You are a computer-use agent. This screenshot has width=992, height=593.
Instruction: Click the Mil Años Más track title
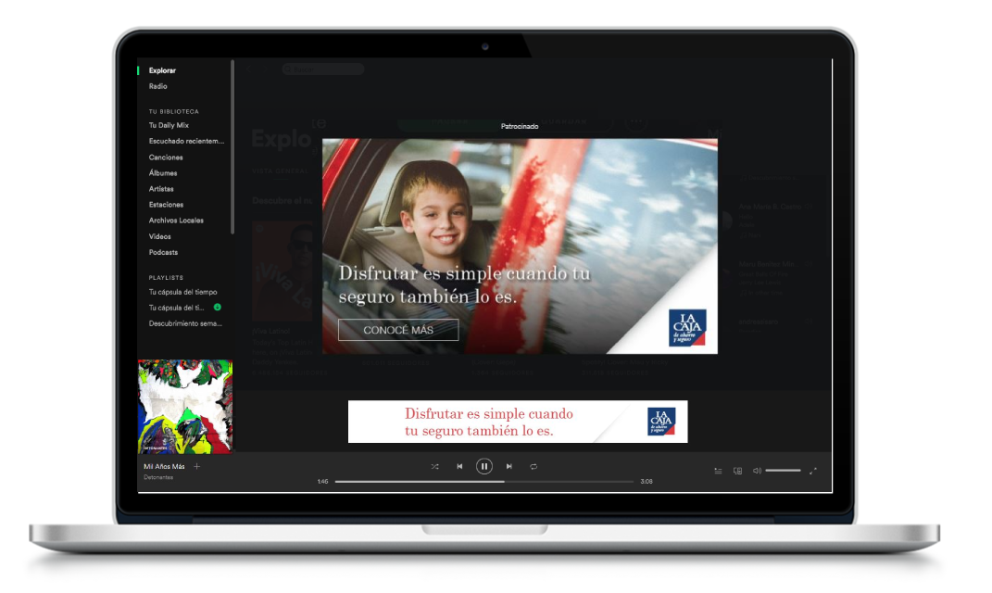(165, 466)
